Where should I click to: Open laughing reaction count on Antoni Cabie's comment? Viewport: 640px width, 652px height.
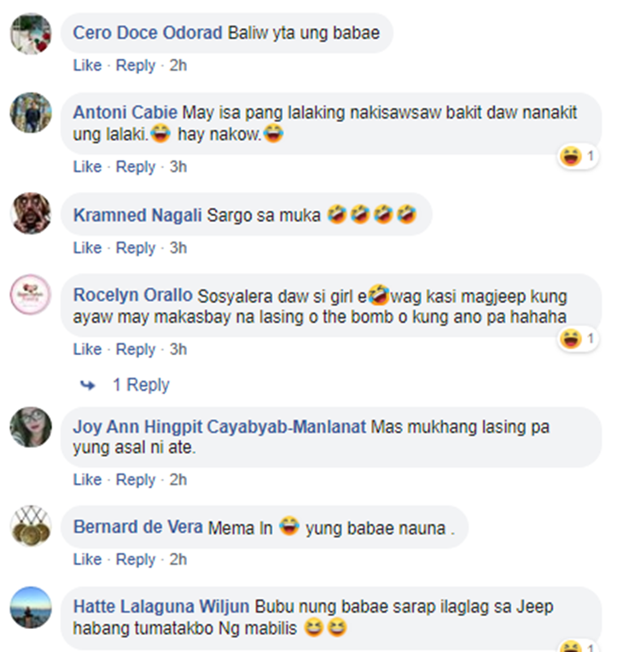click(578, 157)
